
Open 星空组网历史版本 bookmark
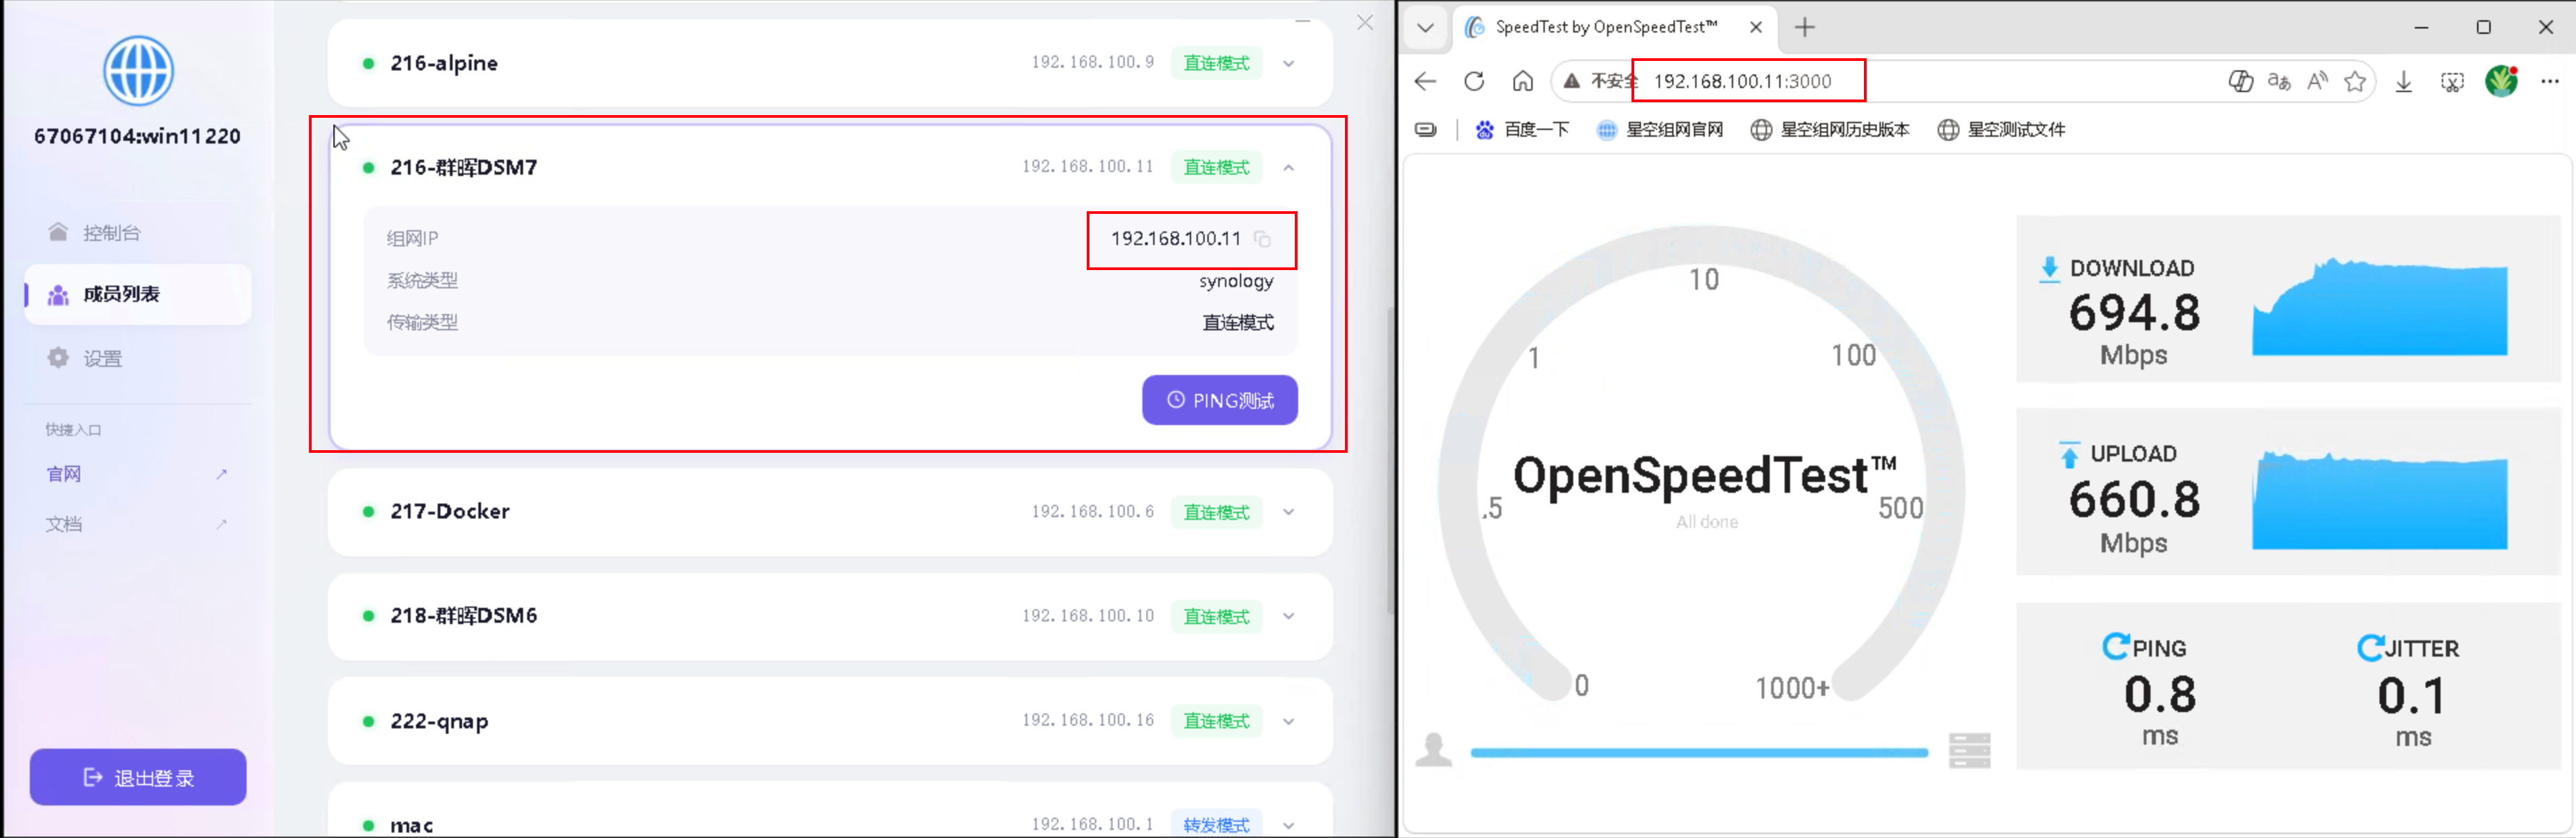pos(1830,130)
